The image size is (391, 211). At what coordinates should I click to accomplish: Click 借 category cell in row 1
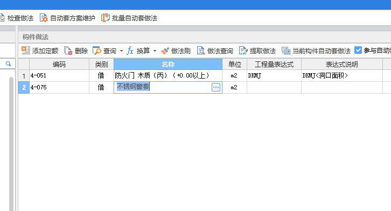point(101,75)
